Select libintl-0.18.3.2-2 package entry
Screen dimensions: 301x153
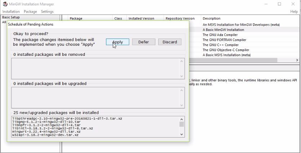53,128
